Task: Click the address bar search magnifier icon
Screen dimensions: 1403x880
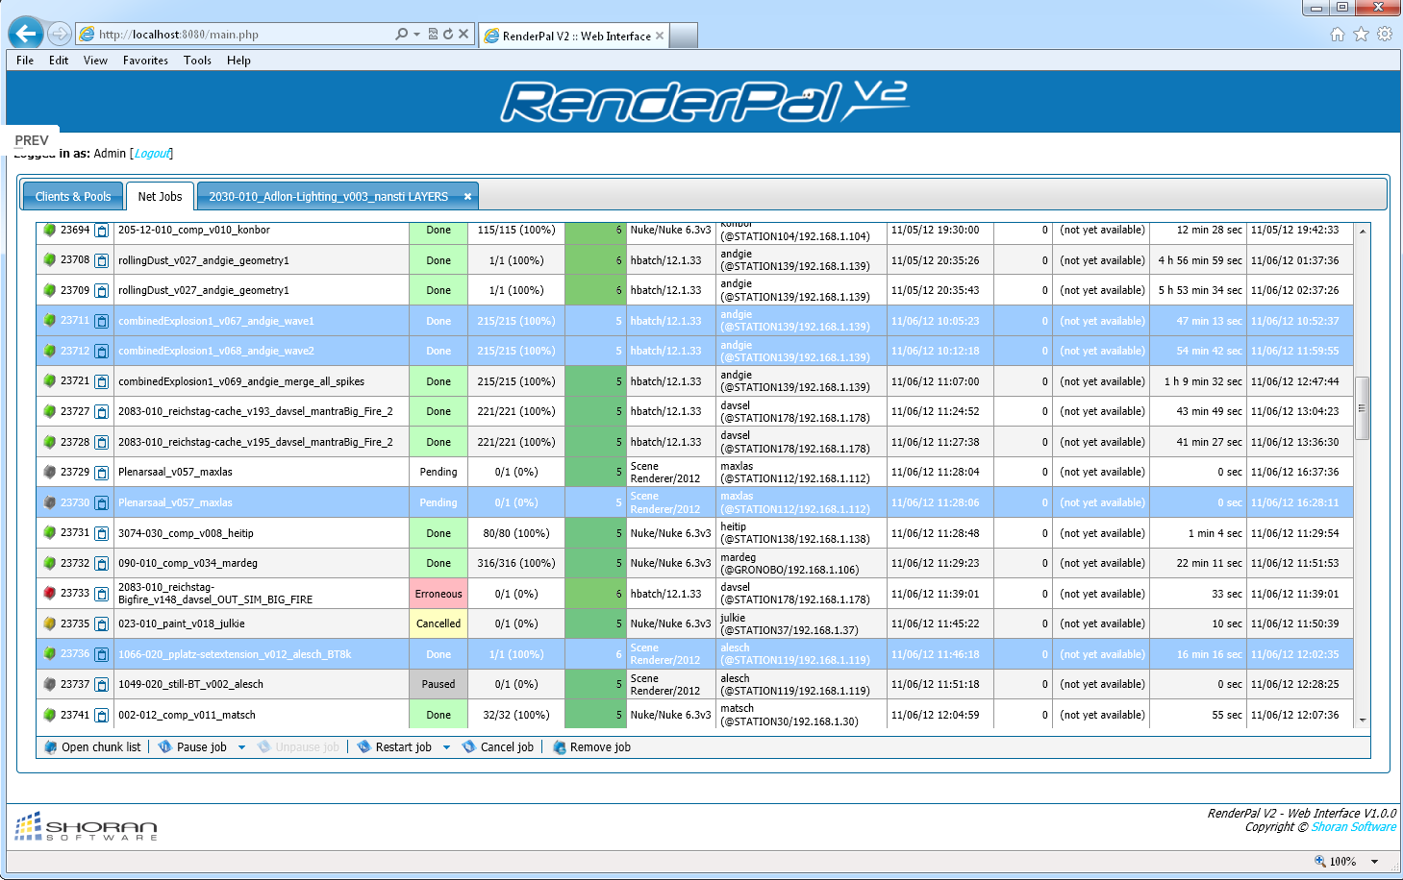Action: coord(402,34)
